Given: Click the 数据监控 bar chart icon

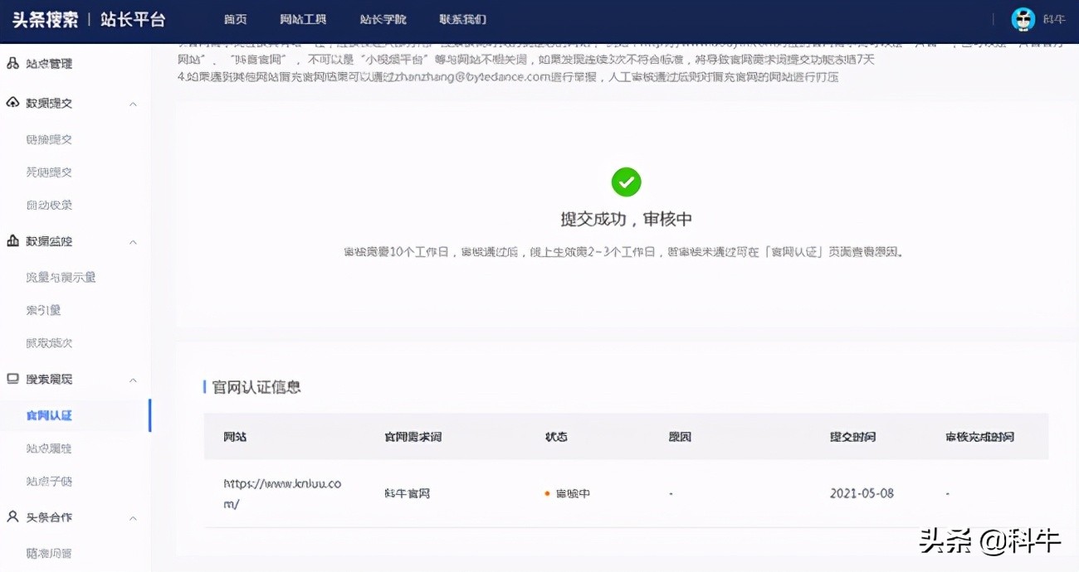Looking at the screenshot, I should pyautogui.click(x=12, y=241).
